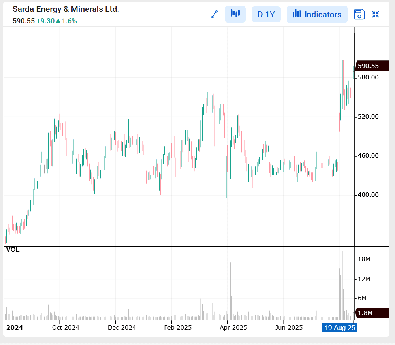Click the Feb 2025 date axis label
Screen dimensions: 395x345
coord(178,327)
